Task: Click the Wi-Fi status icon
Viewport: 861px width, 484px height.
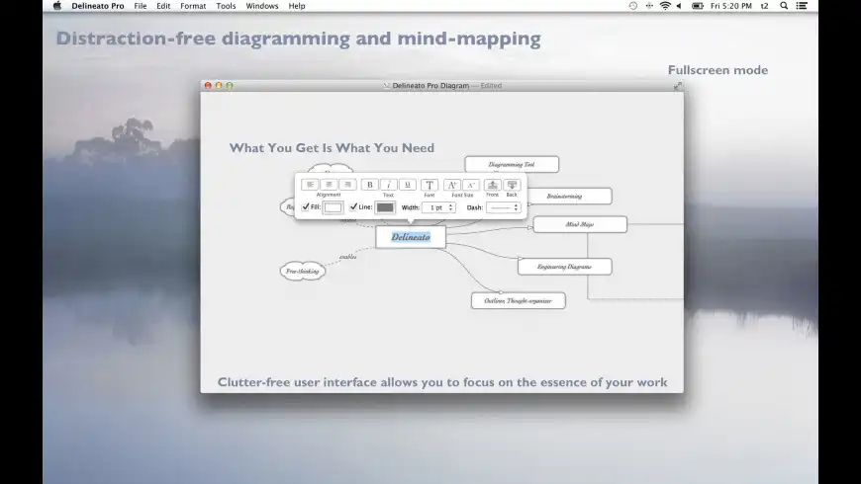Action: point(665,6)
